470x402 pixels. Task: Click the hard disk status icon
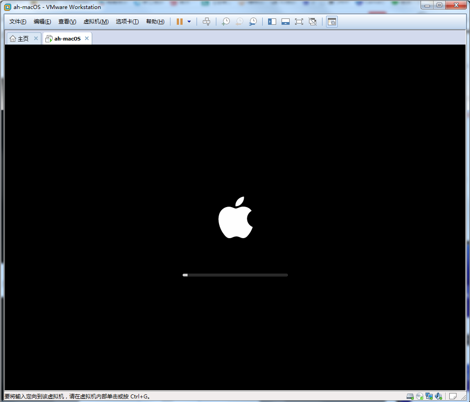pyautogui.click(x=410, y=397)
